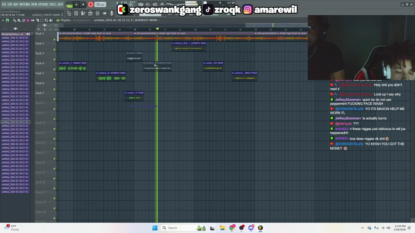Select the Slip tool in playlist toolbar

(32, 20)
